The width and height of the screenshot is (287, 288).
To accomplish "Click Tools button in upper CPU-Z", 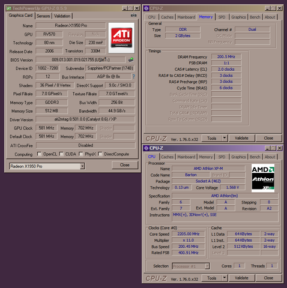I will 212,138.
